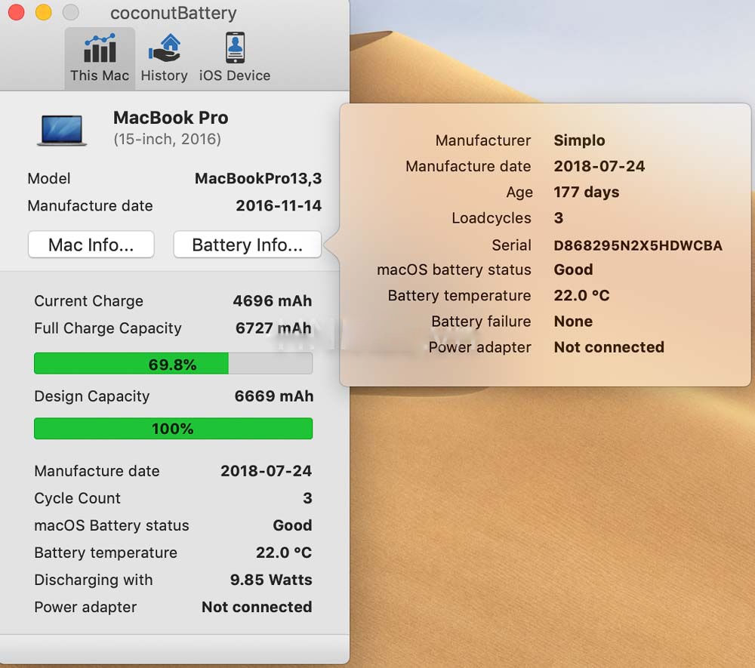
Task: Click the 69.8% charge progress bar
Action: 174,364
